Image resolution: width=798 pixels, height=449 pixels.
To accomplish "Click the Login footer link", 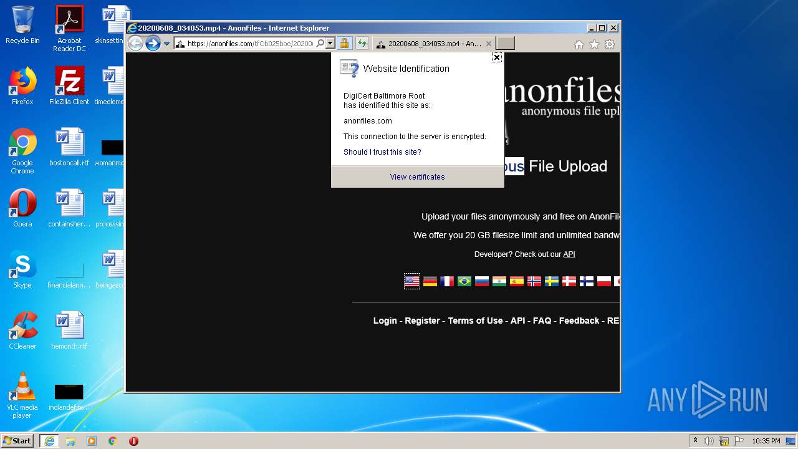I will tap(385, 321).
